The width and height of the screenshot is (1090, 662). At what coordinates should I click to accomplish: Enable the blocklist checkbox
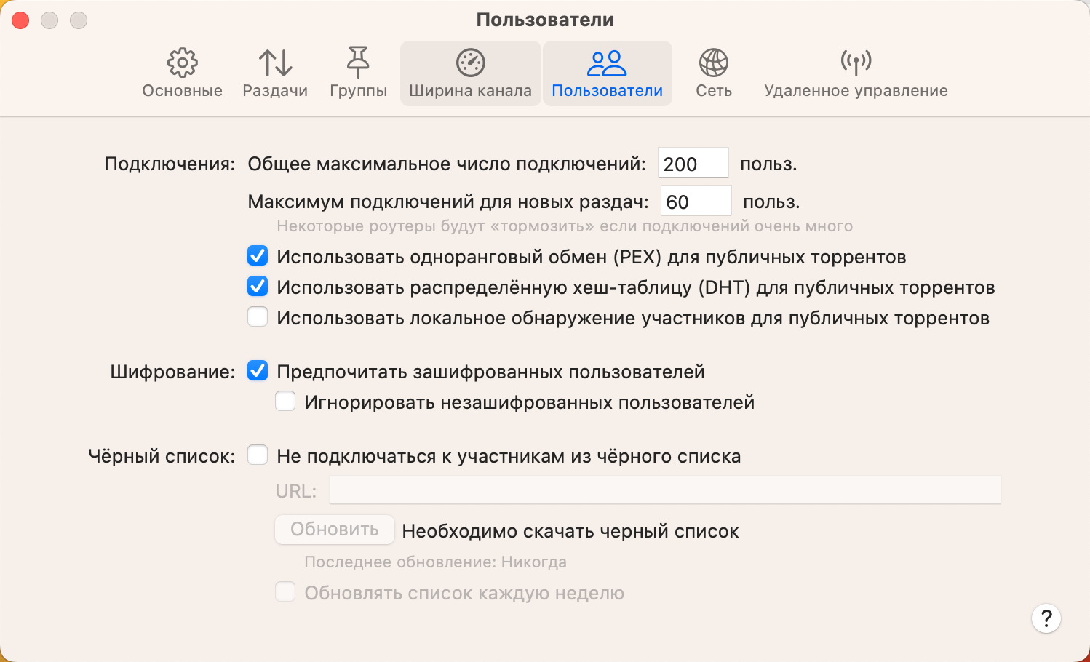pos(258,455)
